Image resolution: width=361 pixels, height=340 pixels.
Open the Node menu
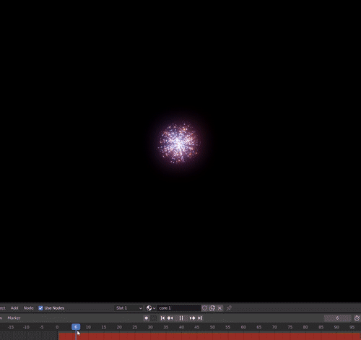(28, 308)
